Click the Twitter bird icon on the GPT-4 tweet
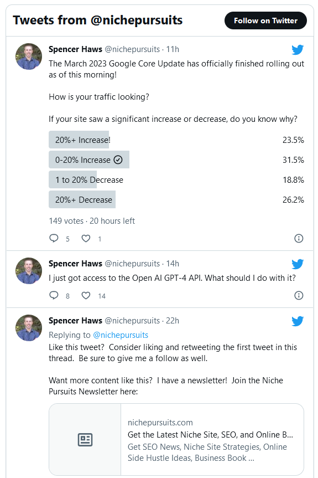The width and height of the screenshot is (318, 478). [x=298, y=264]
